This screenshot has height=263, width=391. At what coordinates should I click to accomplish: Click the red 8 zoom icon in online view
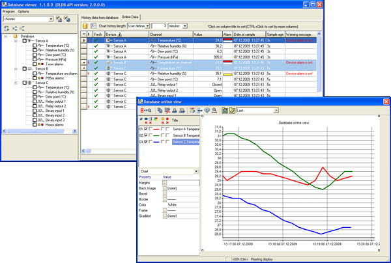click(145, 110)
